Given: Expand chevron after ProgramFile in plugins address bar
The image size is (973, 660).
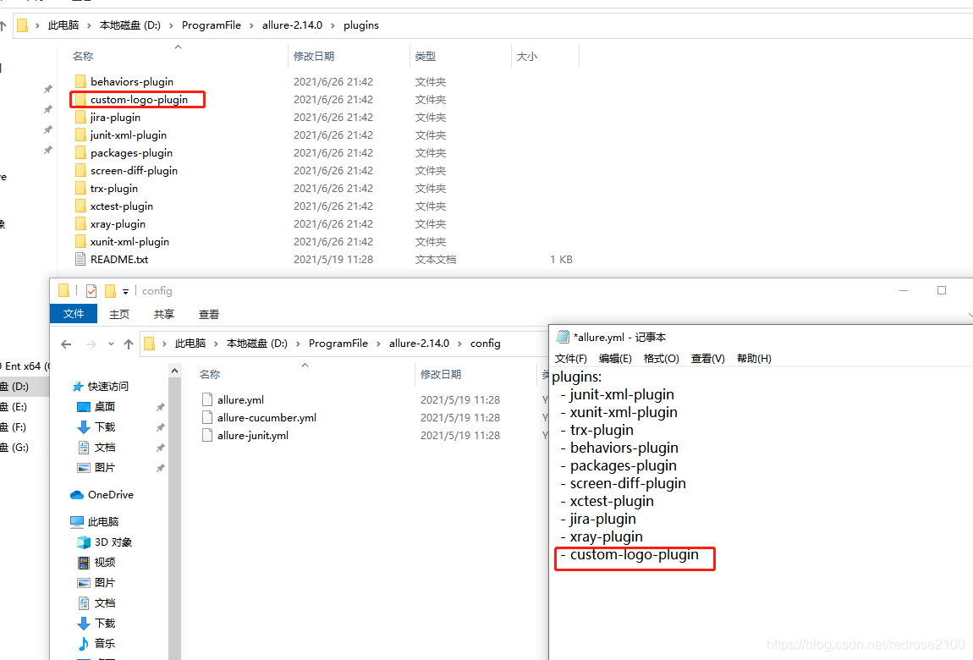Looking at the screenshot, I should coord(251,25).
